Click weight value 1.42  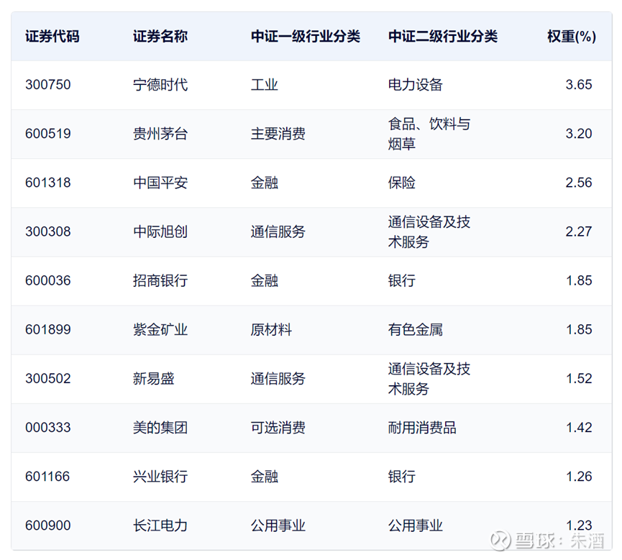[x=579, y=428]
